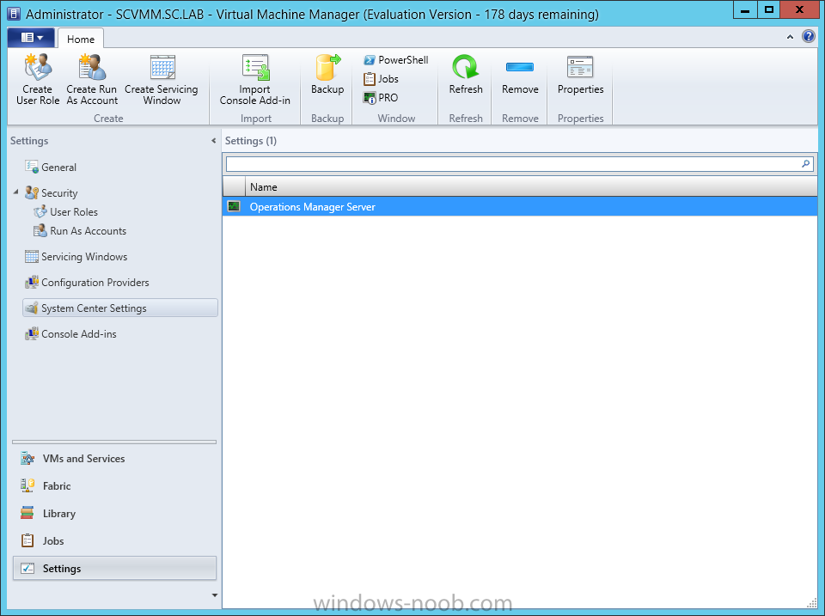The height and width of the screenshot is (616, 825).
Task: Click the search magnifier icon
Action: (x=805, y=164)
